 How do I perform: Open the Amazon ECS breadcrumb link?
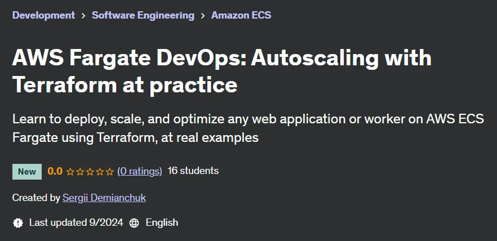tap(241, 15)
